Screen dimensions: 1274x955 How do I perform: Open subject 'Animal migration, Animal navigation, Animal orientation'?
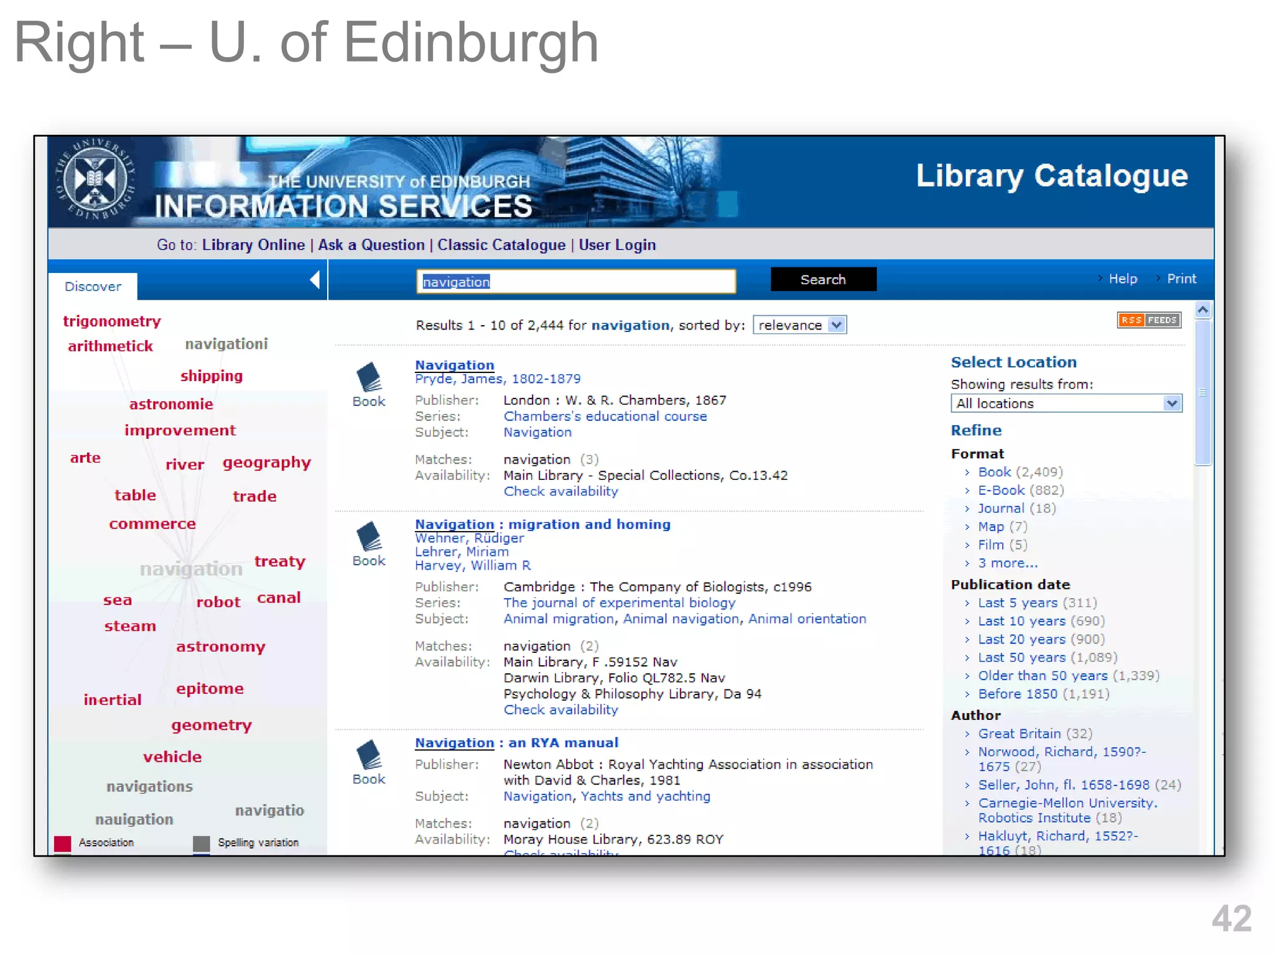(x=685, y=619)
